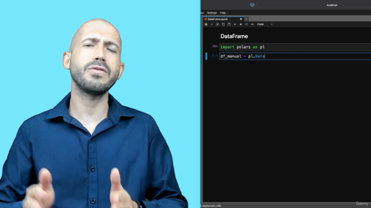This screenshot has width=371, height=208.
Task: Open the Code cell type dropdown
Action: (265, 24)
